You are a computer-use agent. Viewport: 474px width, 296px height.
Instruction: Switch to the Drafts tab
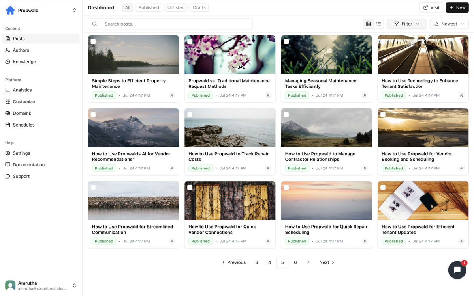(x=199, y=7)
